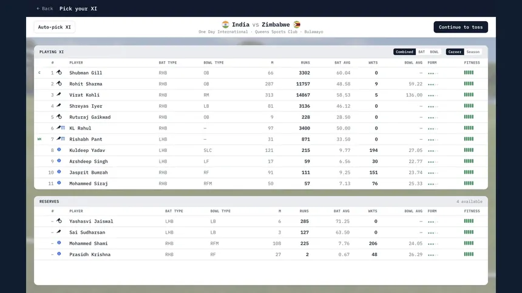Select the Season stats toggle

coord(473,52)
